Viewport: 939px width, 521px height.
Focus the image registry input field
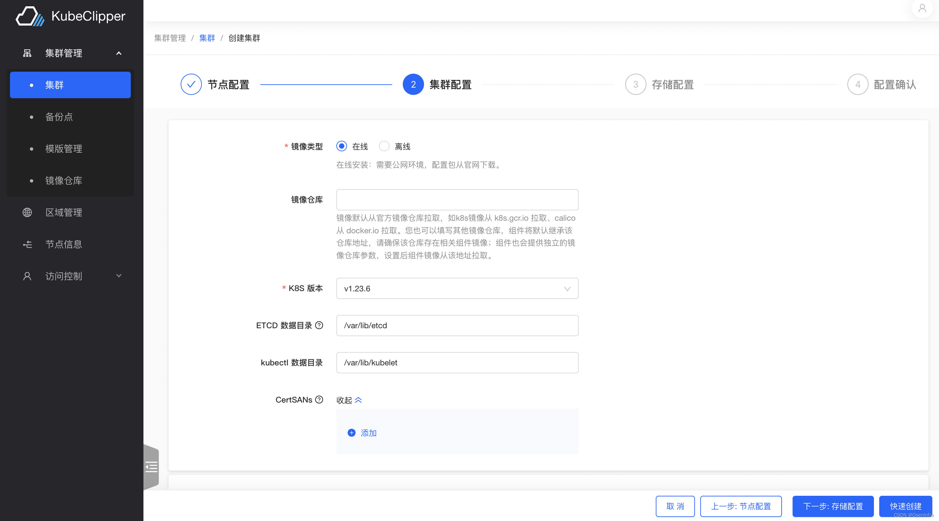pyautogui.click(x=457, y=200)
